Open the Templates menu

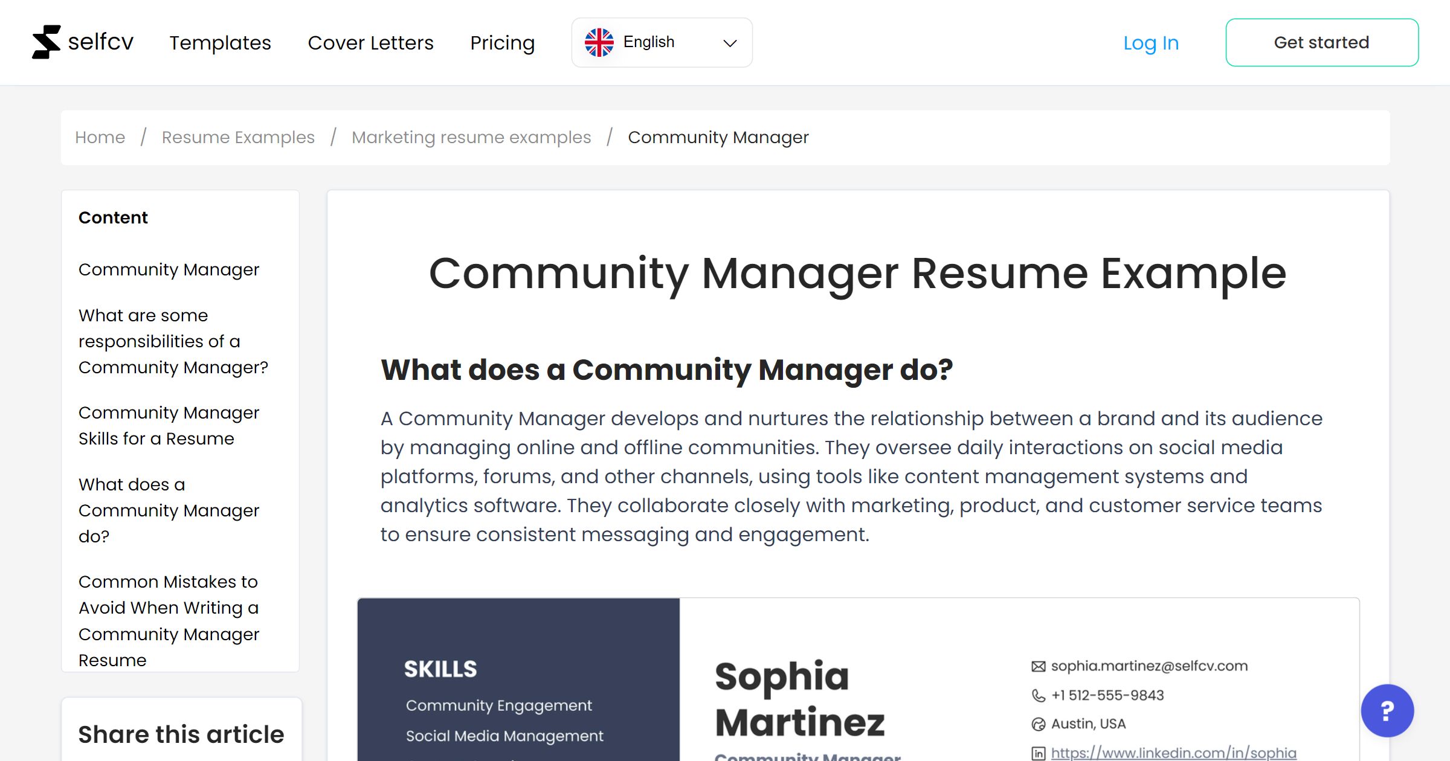[x=220, y=42]
